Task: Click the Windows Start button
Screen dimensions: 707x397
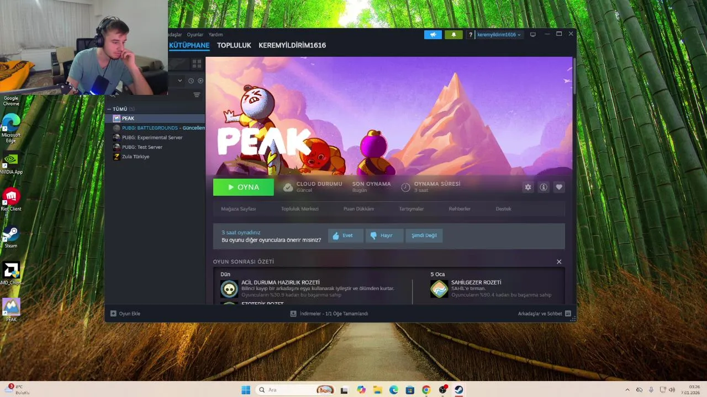Action: pyautogui.click(x=246, y=390)
